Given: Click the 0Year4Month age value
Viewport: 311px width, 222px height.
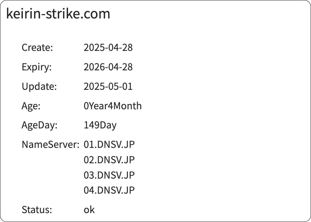Looking at the screenshot, I should pyautogui.click(x=113, y=106).
